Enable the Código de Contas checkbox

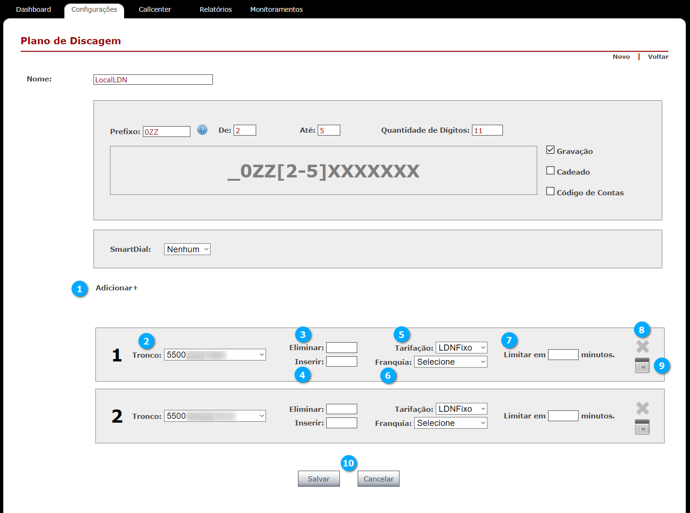[550, 192]
